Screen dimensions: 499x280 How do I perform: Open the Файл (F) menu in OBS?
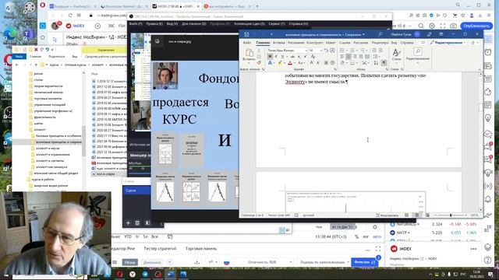coord(136,24)
